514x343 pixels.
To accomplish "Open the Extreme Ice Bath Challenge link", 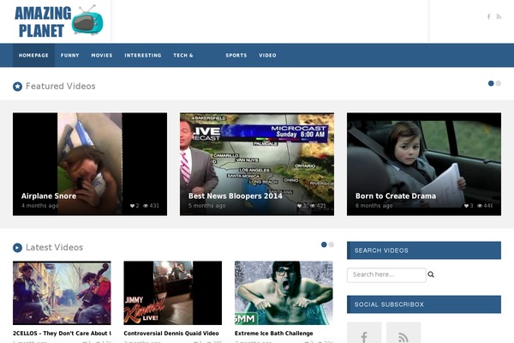I will point(274,334).
